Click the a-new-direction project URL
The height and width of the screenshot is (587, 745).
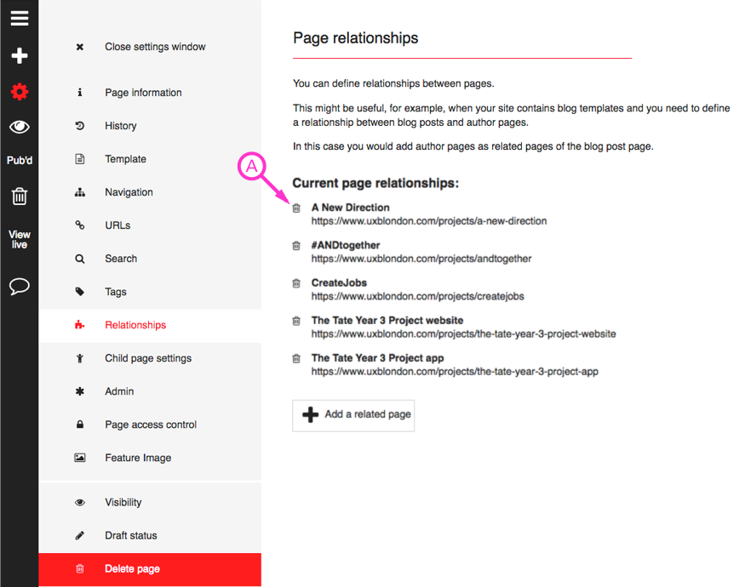(429, 221)
